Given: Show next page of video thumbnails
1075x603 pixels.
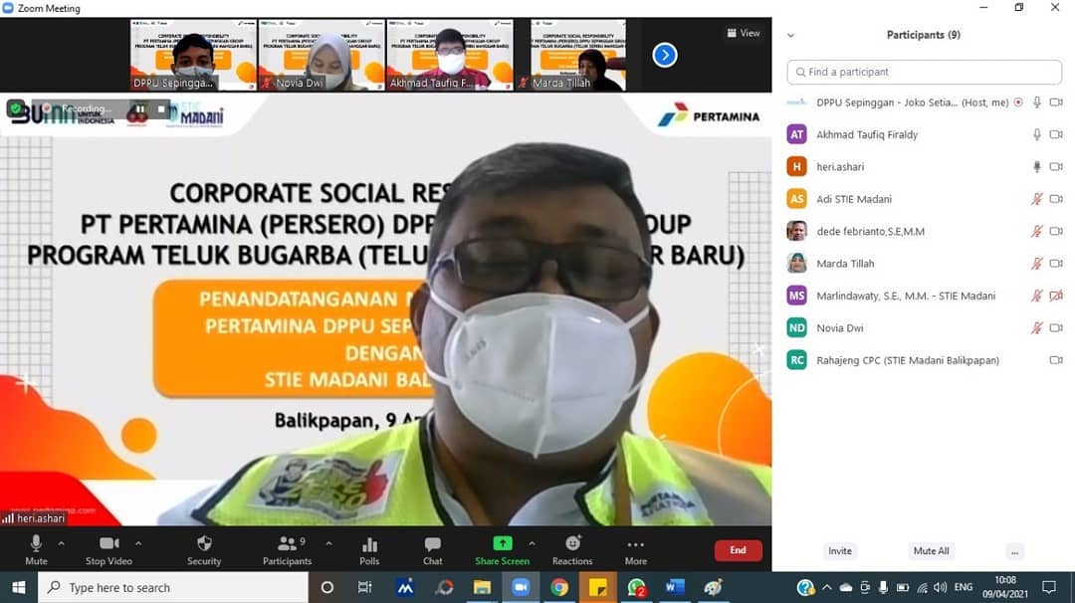Looking at the screenshot, I should coord(664,55).
